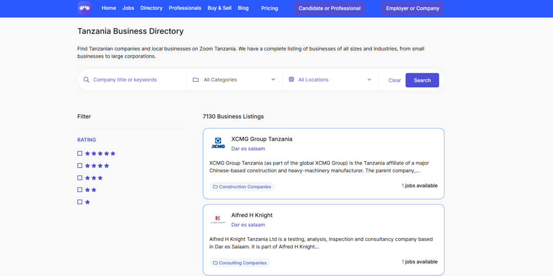Click the Clear filters link

point(394,80)
